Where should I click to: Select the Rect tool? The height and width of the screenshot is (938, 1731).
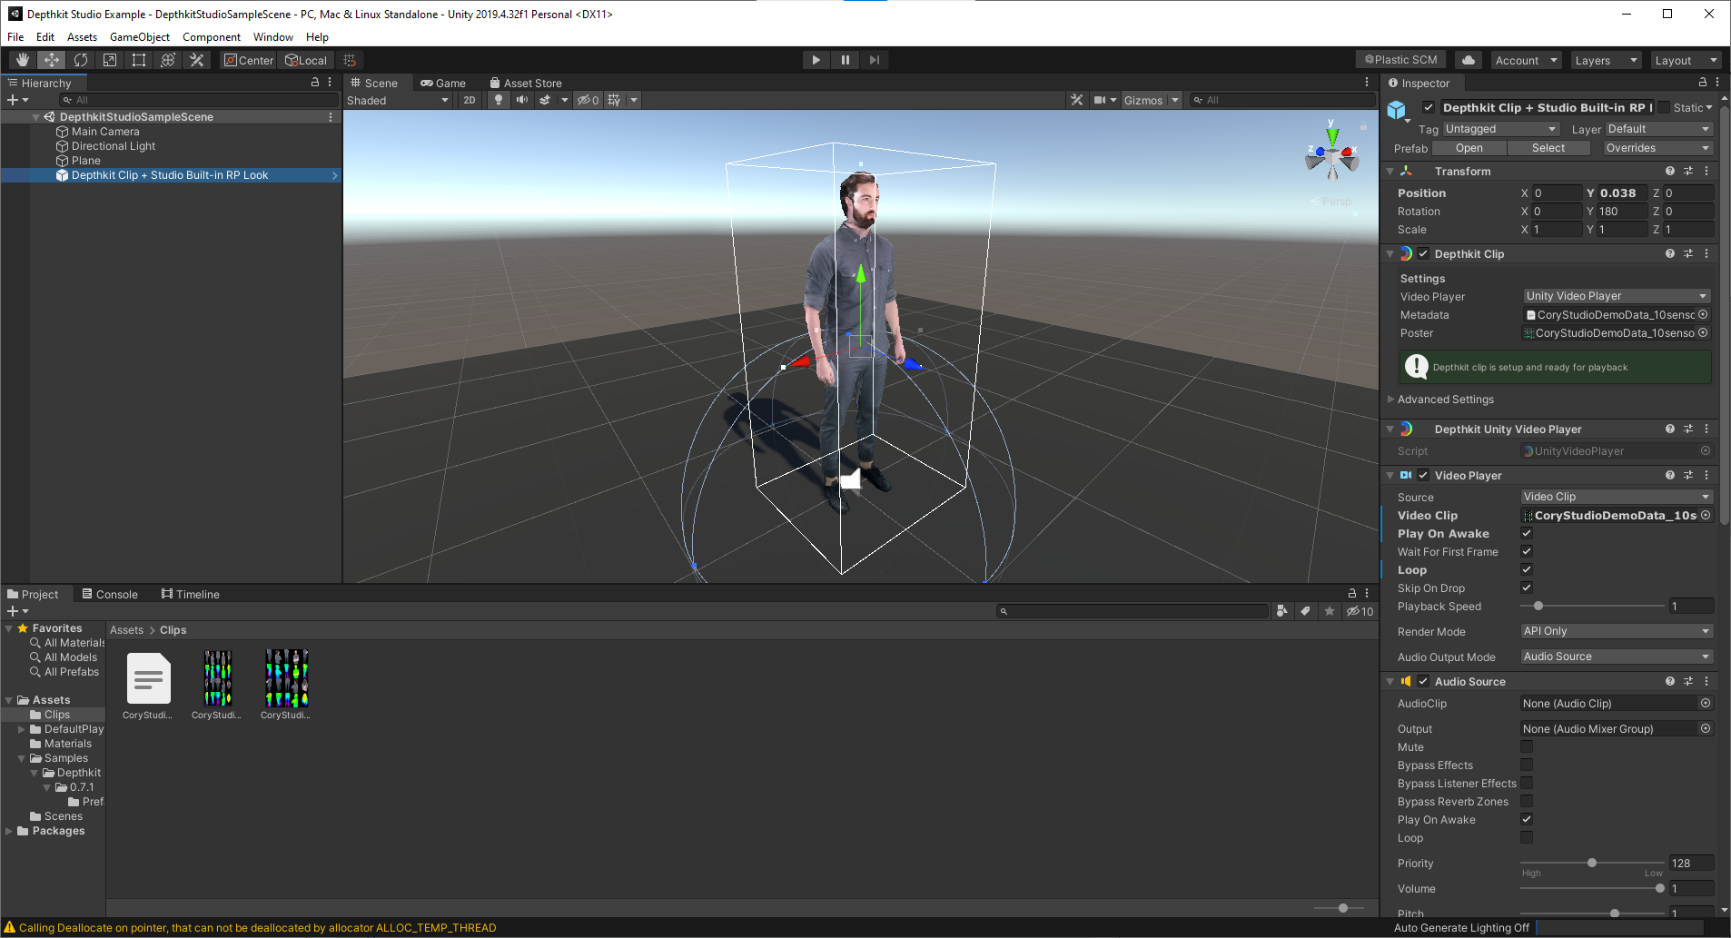(139, 60)
